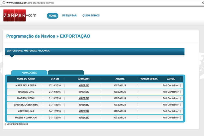Click the CARGA column header
This screenshot has height=136, width=204.
click(x=171, y=79)
